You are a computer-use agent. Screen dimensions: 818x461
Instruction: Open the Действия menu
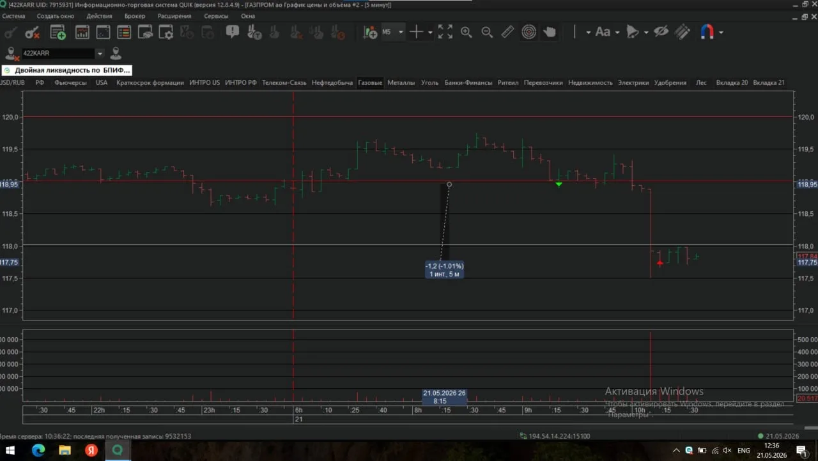[99, 16]
